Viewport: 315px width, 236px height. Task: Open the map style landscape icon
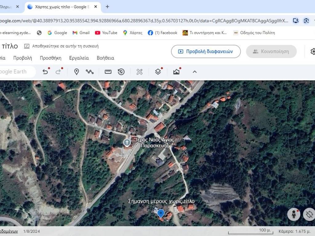click(176, 72)
